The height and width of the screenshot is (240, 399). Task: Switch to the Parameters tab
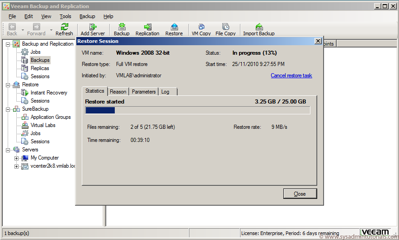[144, 92]
